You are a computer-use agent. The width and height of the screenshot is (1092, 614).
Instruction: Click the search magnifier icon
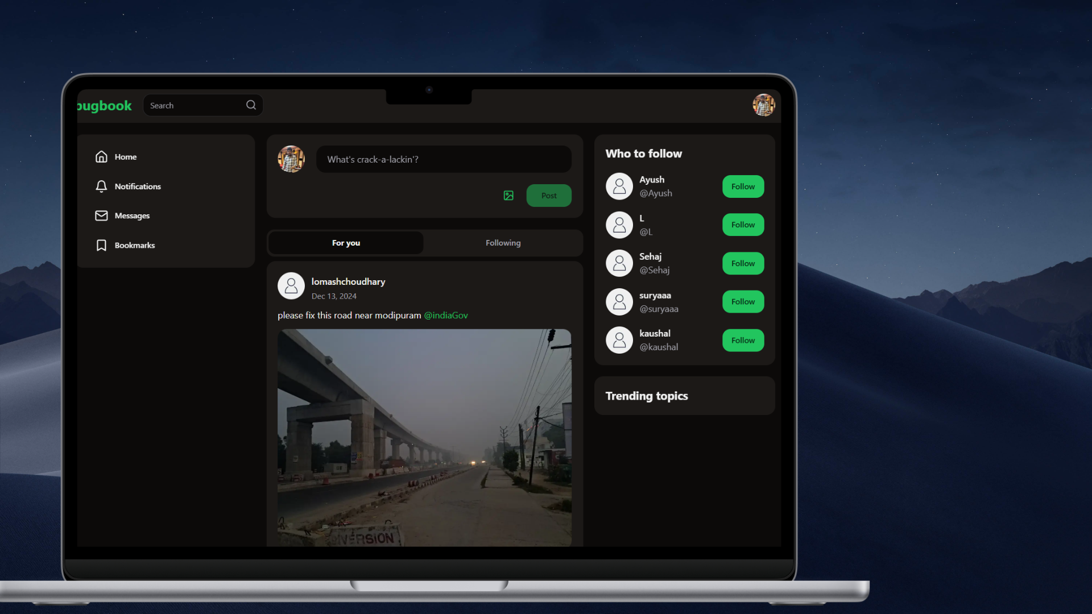pos(251,105)
